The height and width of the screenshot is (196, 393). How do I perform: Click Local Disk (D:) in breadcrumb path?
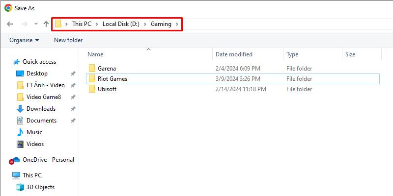[121, 24]
